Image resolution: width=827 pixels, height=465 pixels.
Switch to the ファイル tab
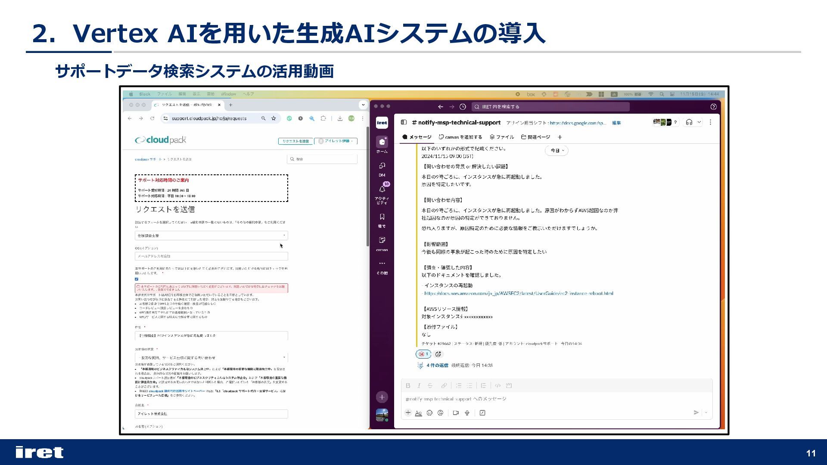(502, 137)
